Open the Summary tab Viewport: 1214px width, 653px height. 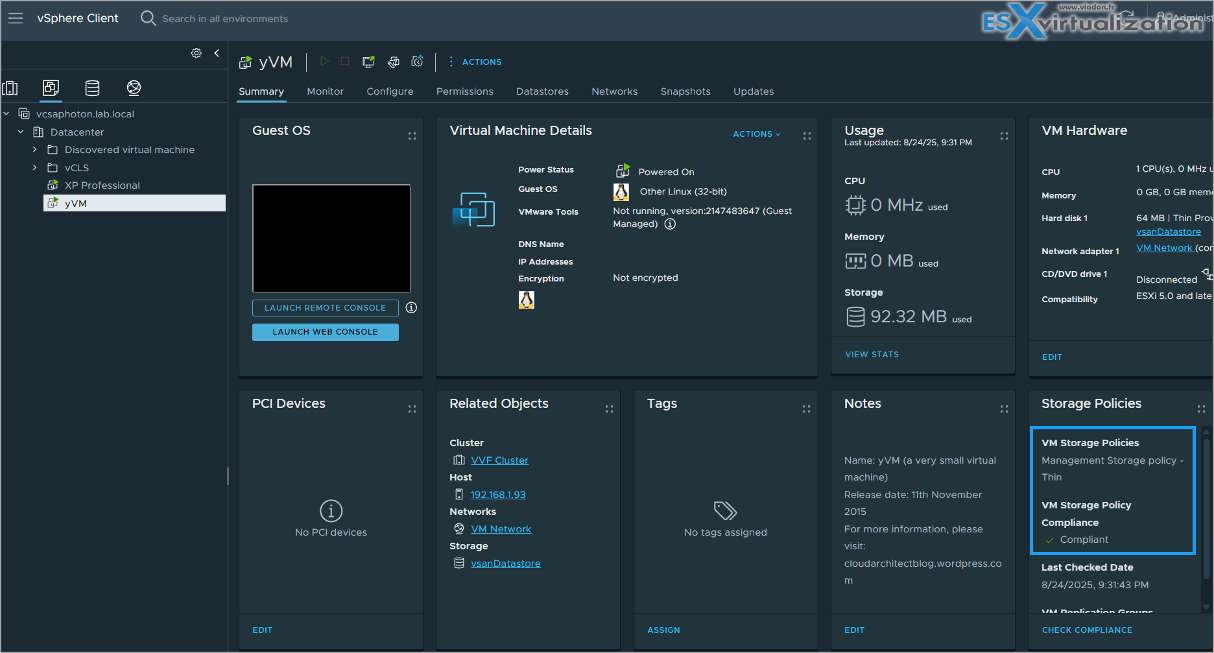261,91
